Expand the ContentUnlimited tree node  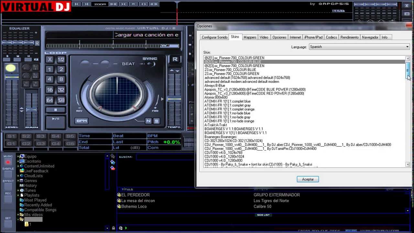click(18, 166)
